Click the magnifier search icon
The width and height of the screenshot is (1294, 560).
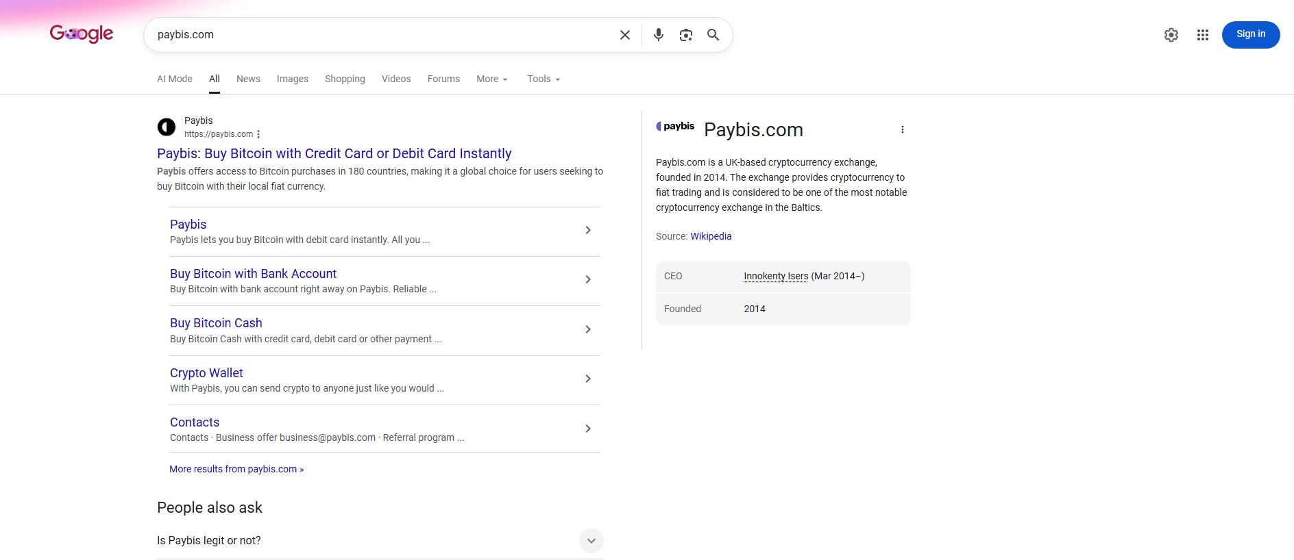click(x=713, y=35)
